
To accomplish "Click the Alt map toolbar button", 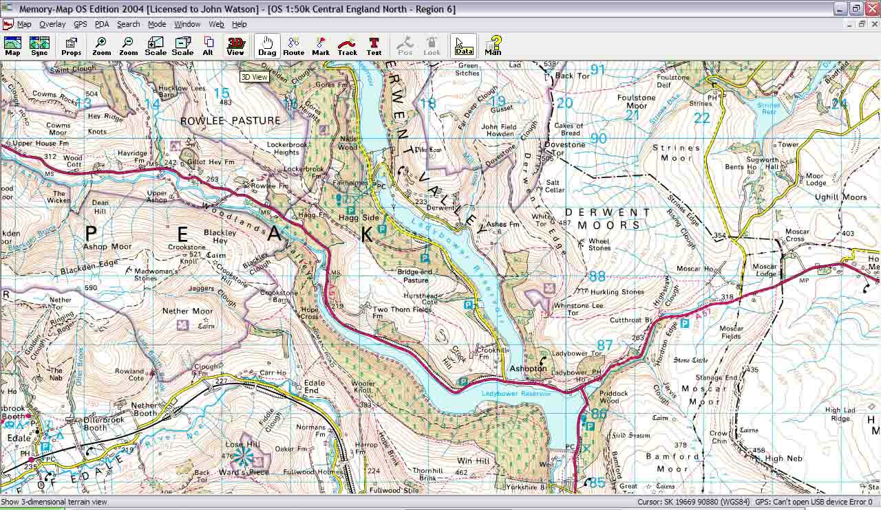I will pos(208,46).
